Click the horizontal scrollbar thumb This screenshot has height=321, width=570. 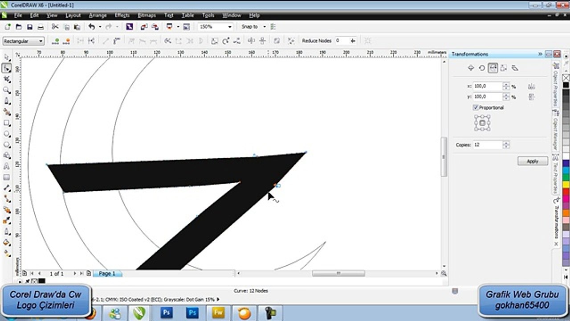(338, 273)
